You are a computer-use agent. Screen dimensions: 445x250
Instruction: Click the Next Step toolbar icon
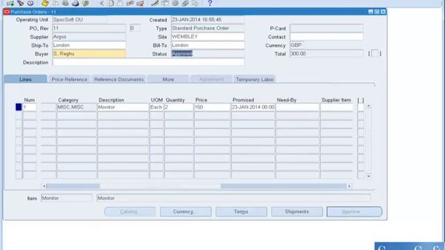click(x=56, y=3)
